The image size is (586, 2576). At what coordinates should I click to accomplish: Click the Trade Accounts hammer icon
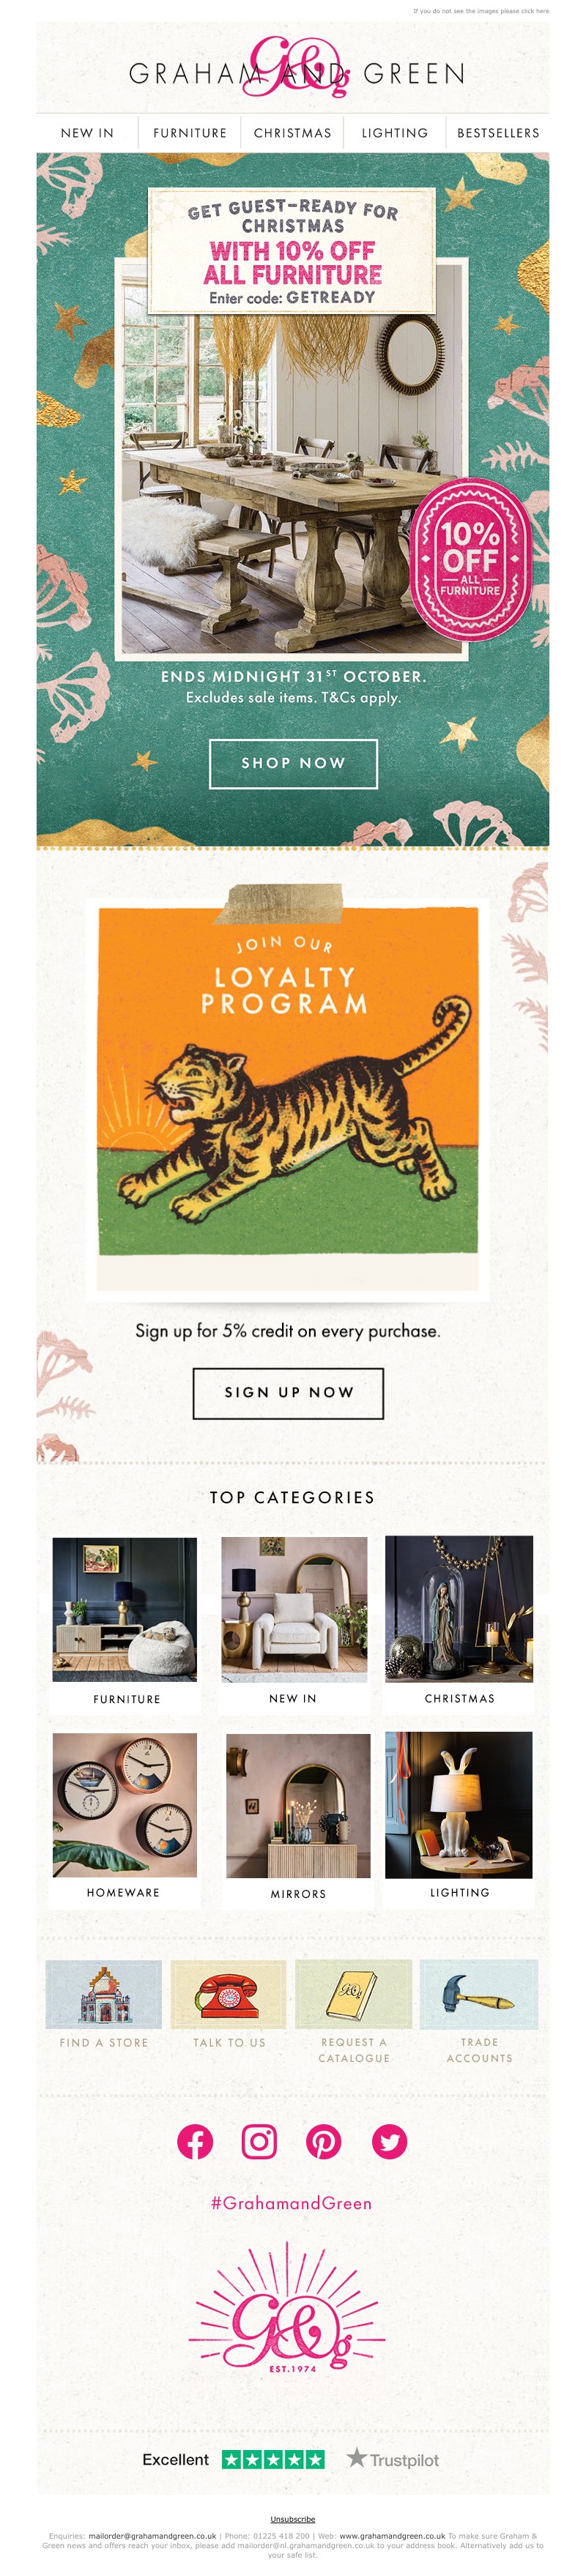click(479, 1994)
